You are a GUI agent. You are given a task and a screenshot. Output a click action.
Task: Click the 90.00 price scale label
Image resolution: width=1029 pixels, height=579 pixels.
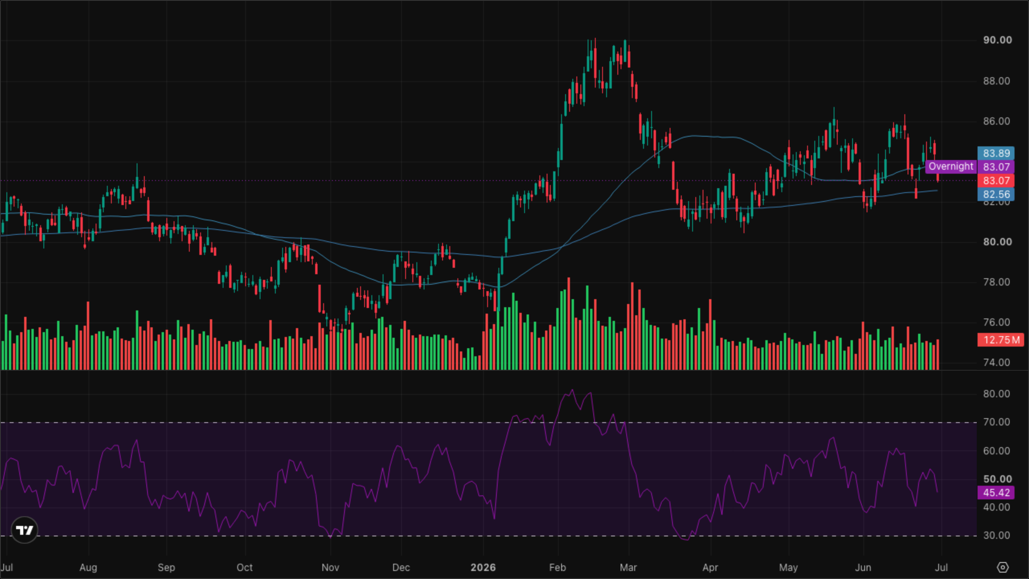pos(997,40)
